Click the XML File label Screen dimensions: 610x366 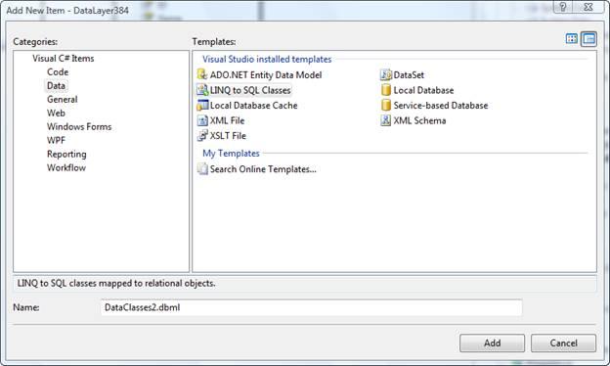point(227,120)
